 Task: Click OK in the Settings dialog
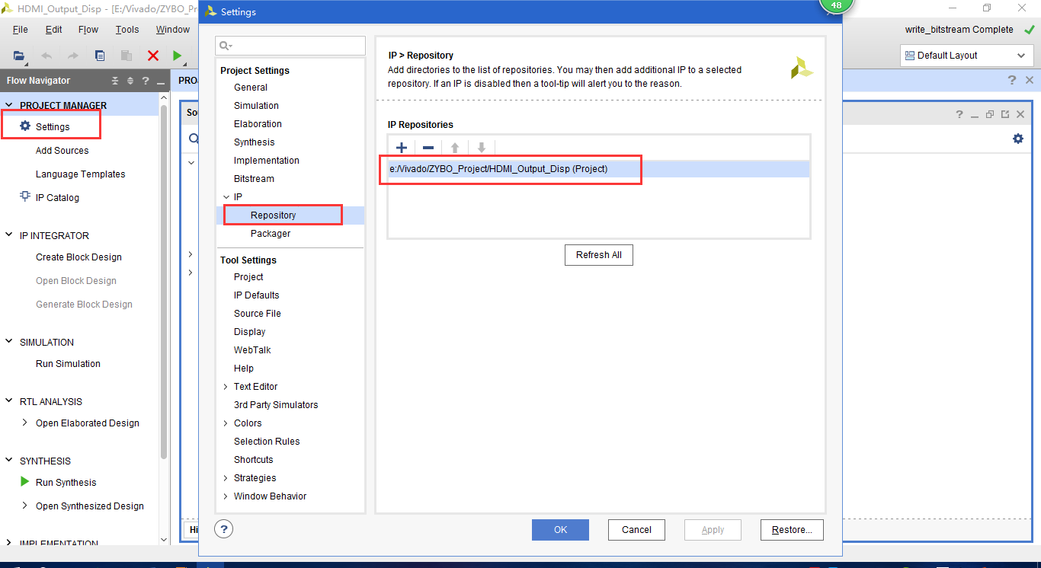coord(560,530)
